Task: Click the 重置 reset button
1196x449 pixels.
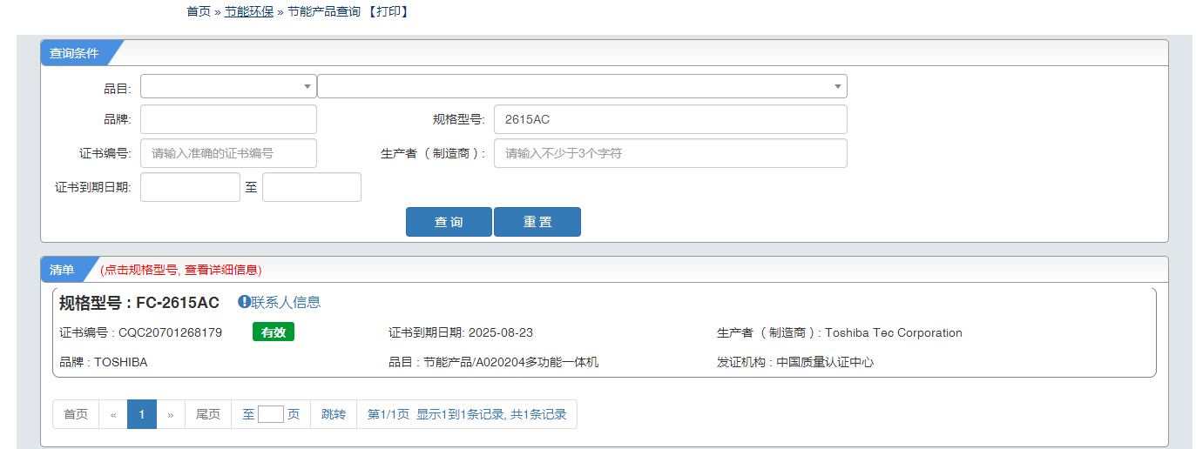Action: coord(537,222)
